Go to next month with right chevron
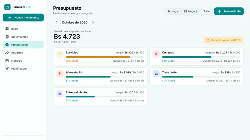This screenshot has width=250, height=140. point(93,22)
